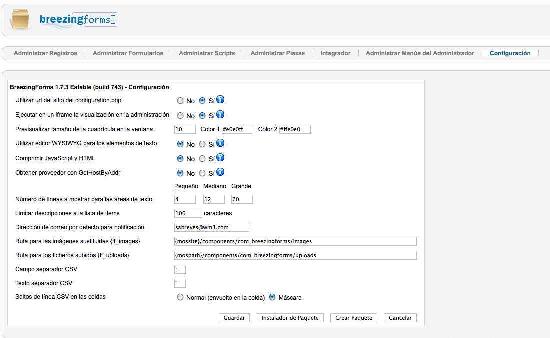Viewport: 550px width, 338px height.
Task: Select No for Utilizar url del sitio
Action: tap(180, 101)
